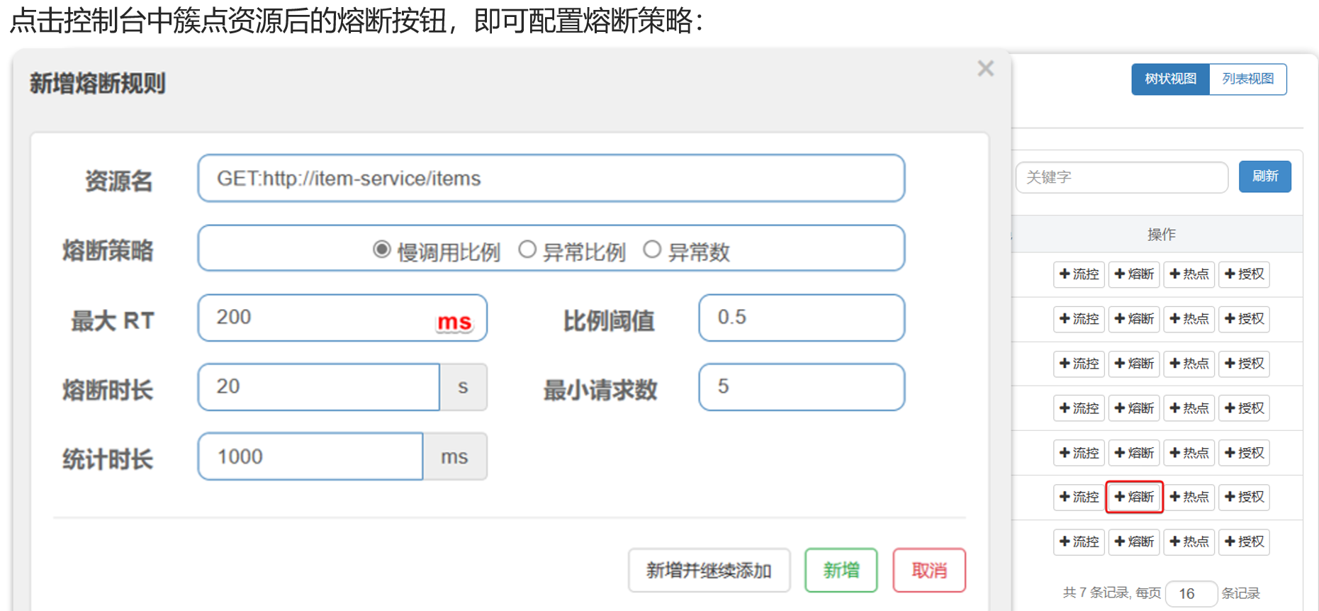The image size is (1319, 611).
Task: Click 流控 in the last resource row
Action: (x=1079, y=542)
